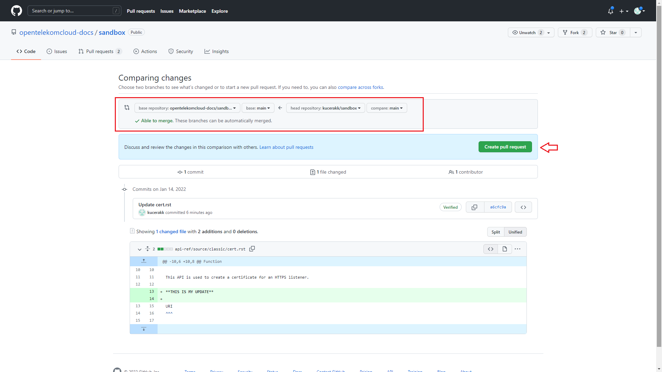This screenshot has height=372, width=662.
Task: Expand diff lines upward
Action: 144,261
